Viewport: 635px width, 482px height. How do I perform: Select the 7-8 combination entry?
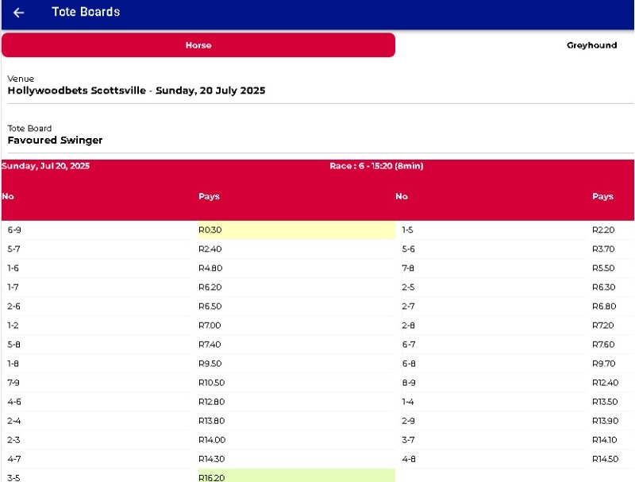(x=408, y=268)
